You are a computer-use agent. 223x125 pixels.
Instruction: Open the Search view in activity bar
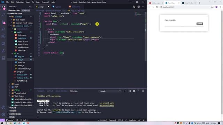point(3,15)
